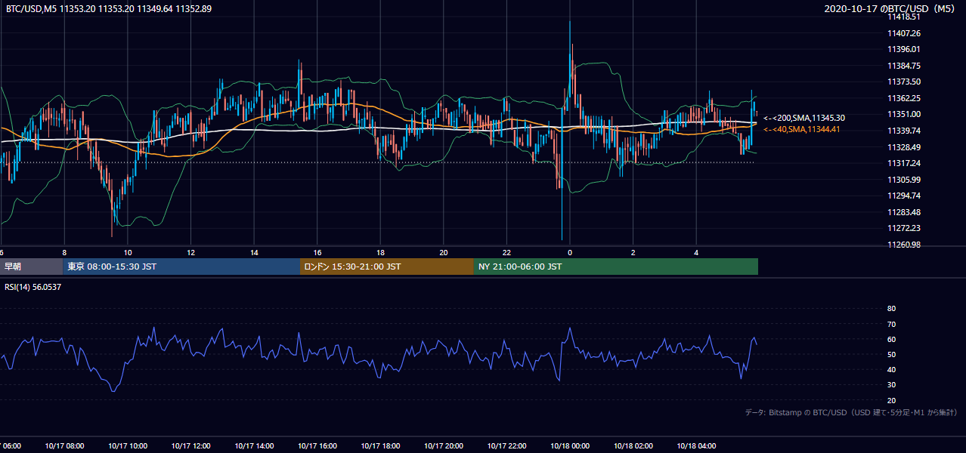Viewport: 966px width, 453px height.
Task: Click price level 11384.75 on the axis
Action: (x=905, y=66)
